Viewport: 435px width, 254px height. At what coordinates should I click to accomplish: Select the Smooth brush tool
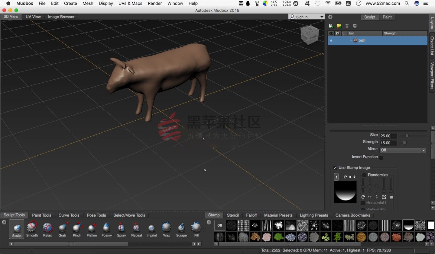(x=32, y=229)
